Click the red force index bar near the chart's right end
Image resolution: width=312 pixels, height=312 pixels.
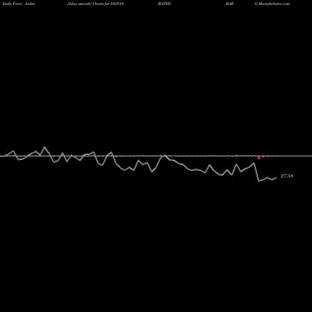pos(259,157)
